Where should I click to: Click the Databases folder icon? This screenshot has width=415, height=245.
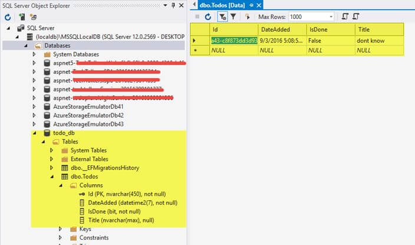pyautogui.click(x=38, y=45)
